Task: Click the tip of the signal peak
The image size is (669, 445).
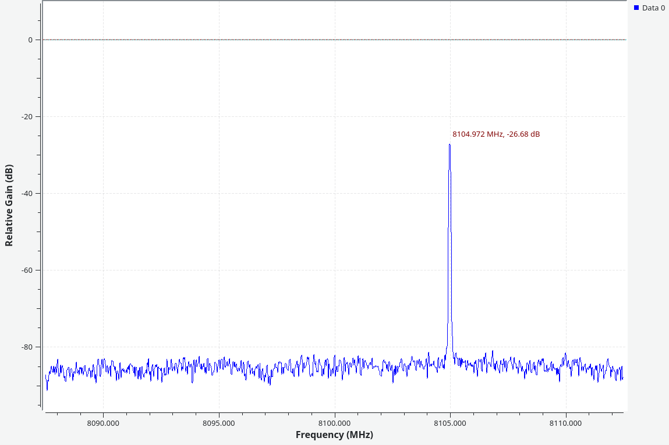Action: 449,145
